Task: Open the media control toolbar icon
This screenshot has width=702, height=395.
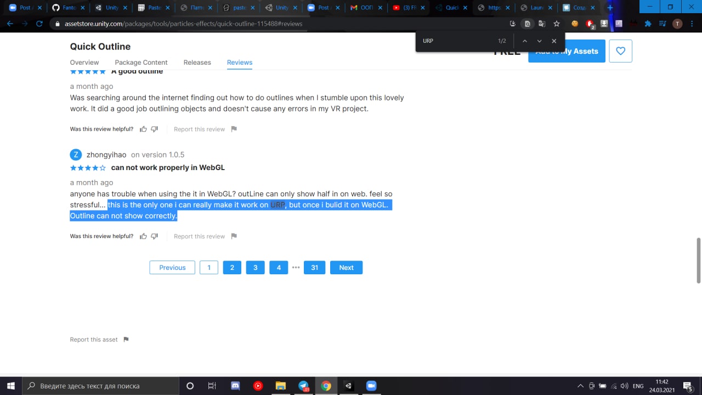Action: [x=663, y=24]
